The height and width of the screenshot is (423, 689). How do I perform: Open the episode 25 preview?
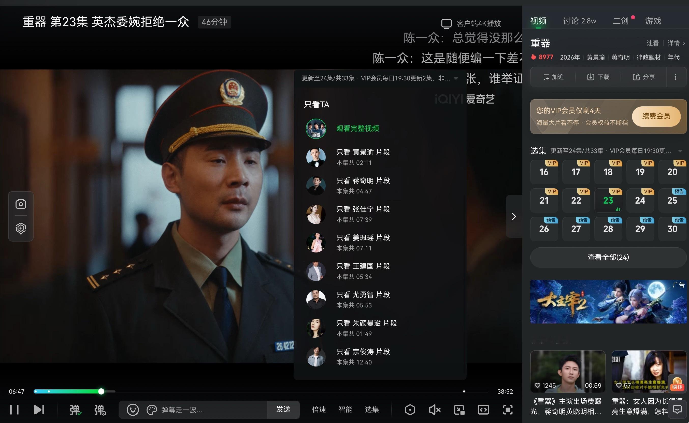click(x=672, y=200)
